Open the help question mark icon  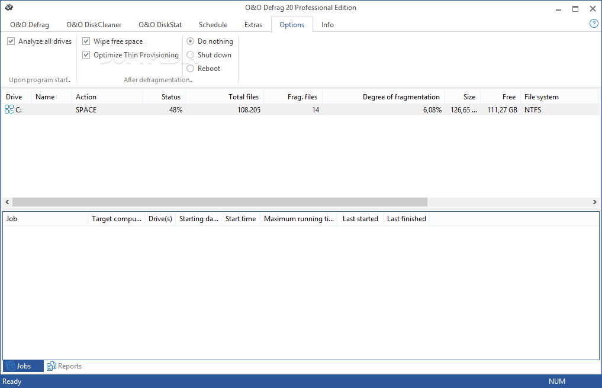coord(594,24)
